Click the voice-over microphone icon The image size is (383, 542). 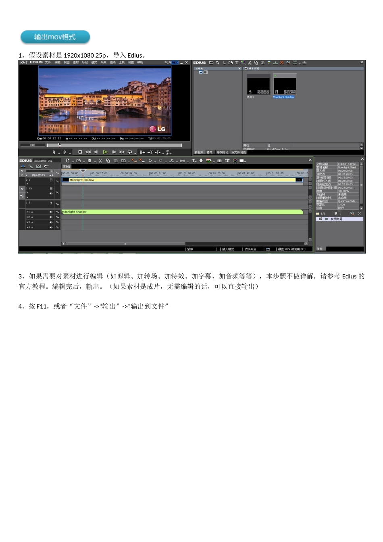tap(201, 161)
